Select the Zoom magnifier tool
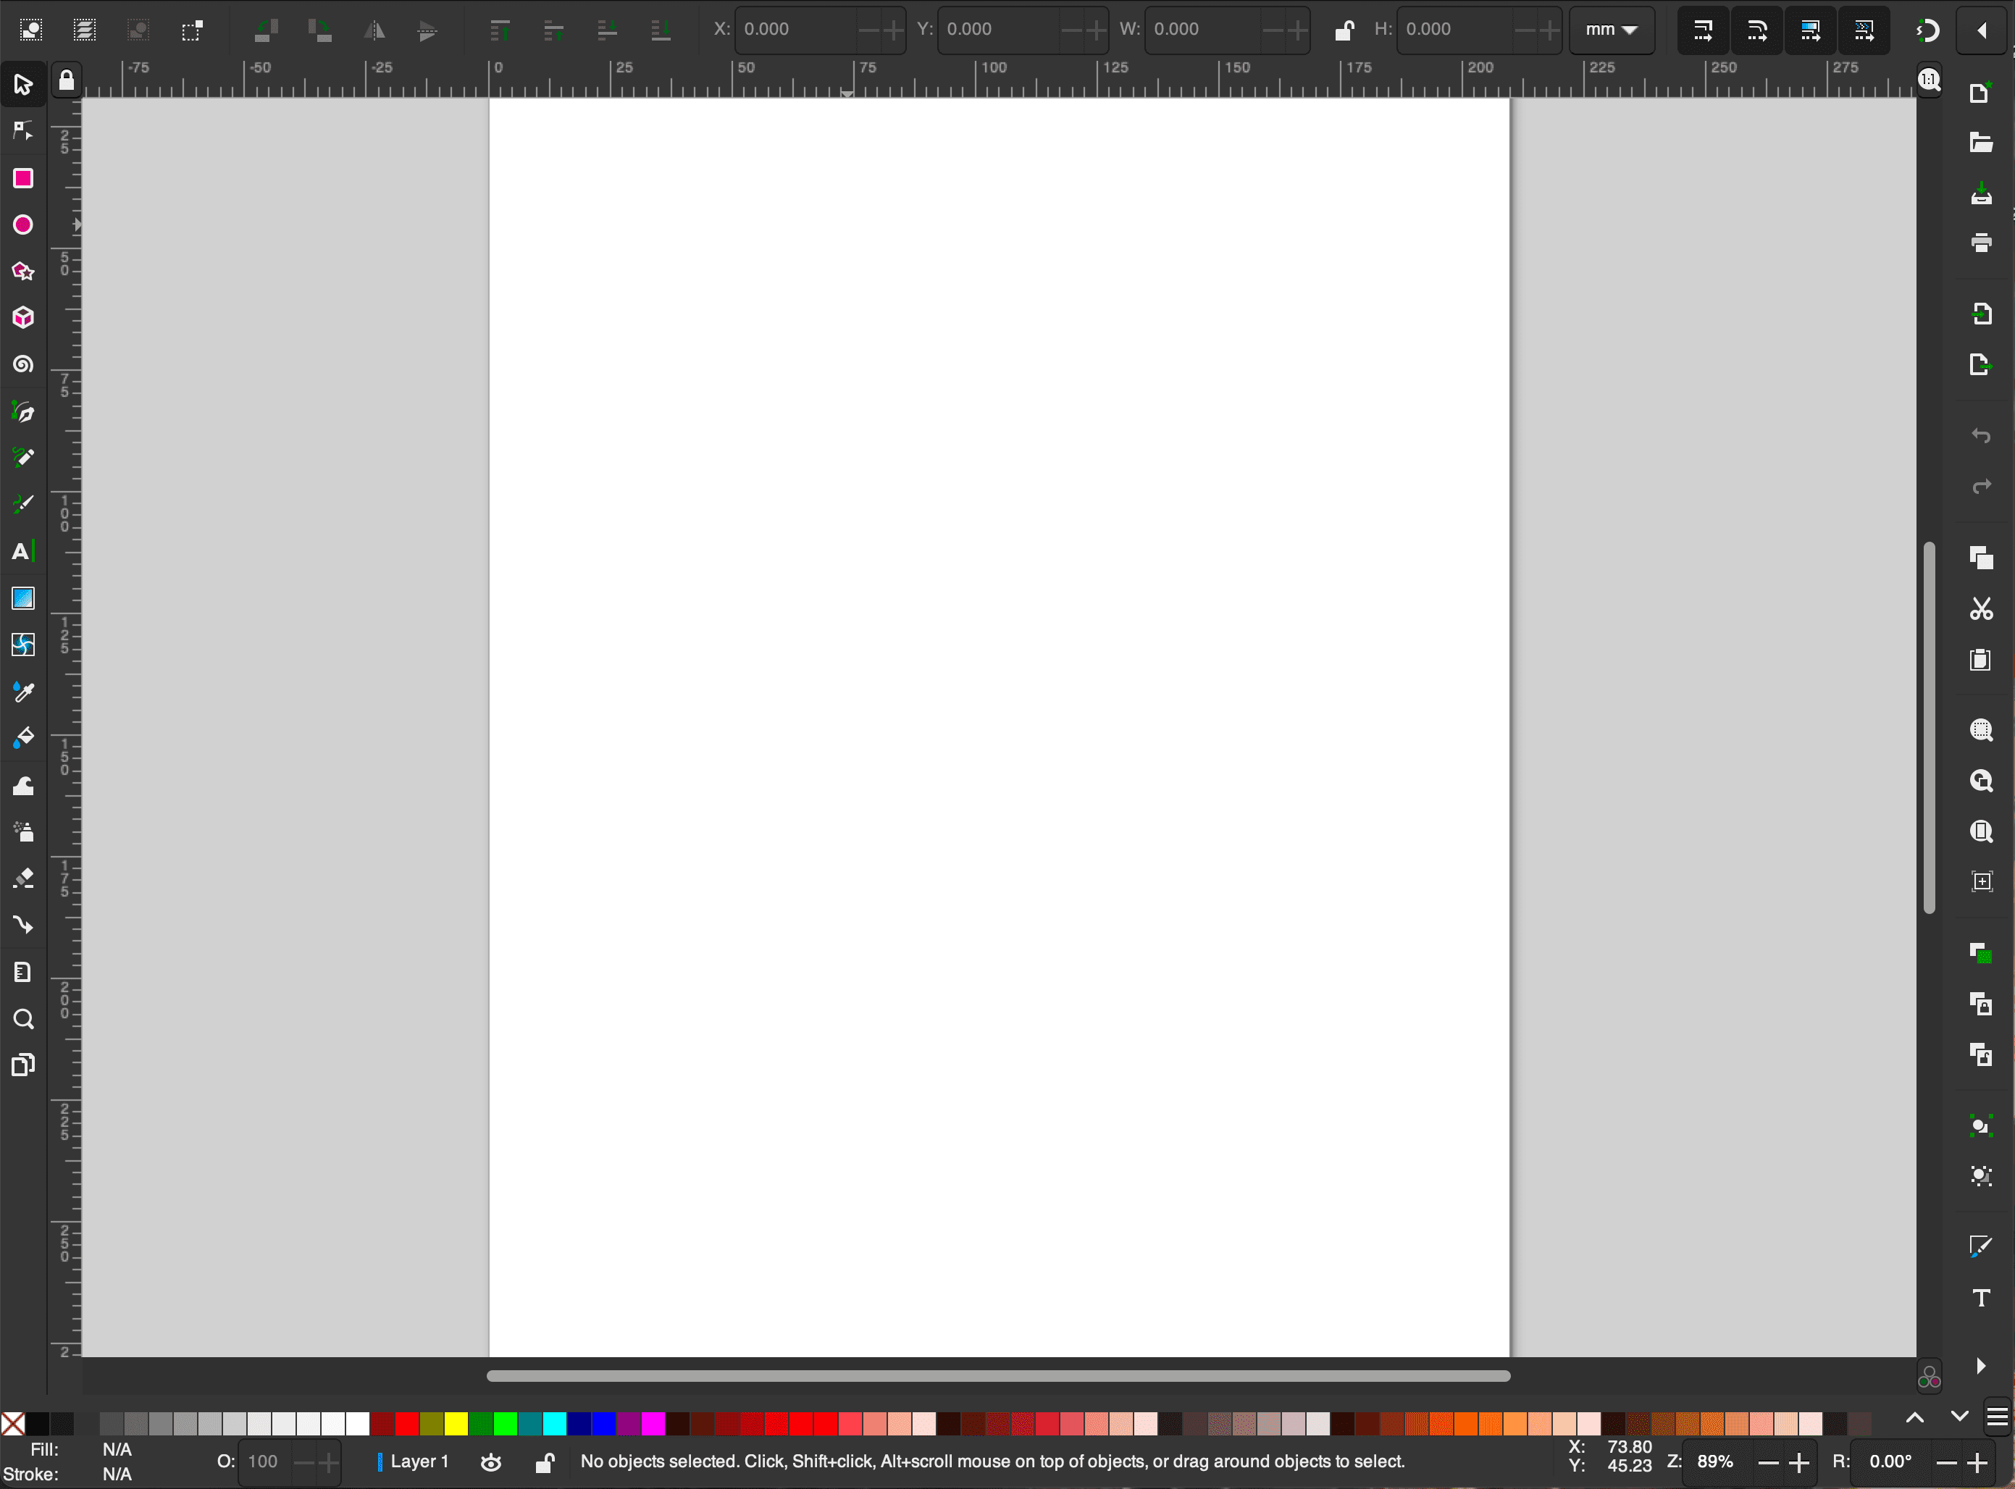 [23, 1020]
